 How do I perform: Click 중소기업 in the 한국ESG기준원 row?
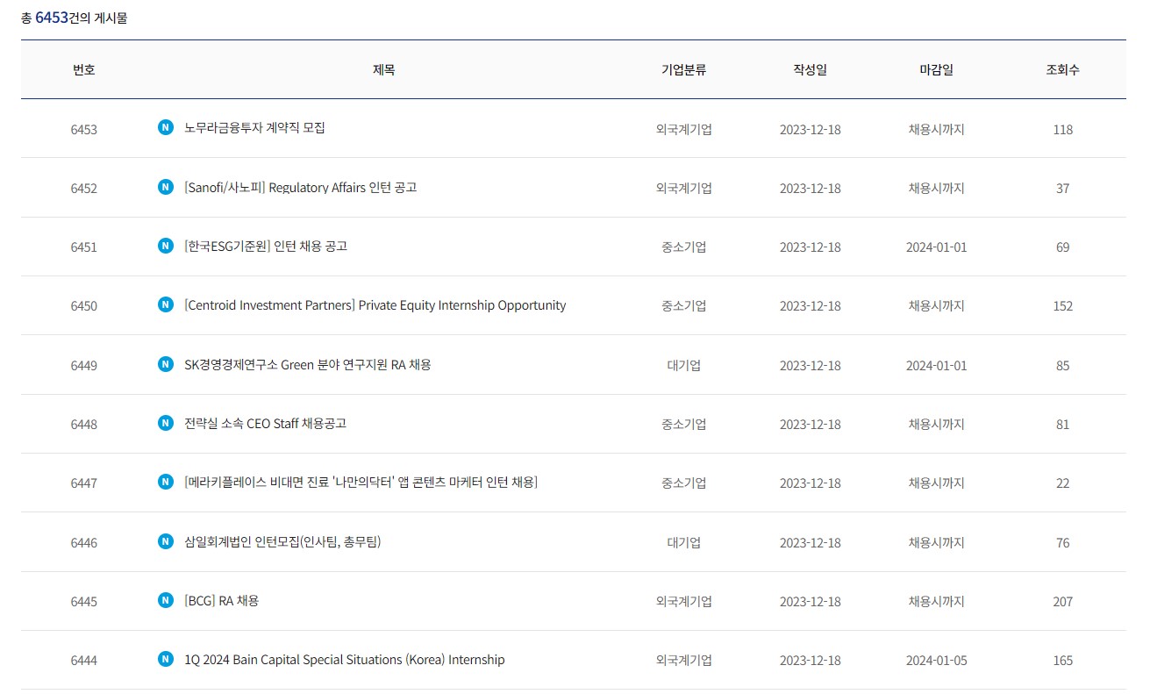point(684,247)
